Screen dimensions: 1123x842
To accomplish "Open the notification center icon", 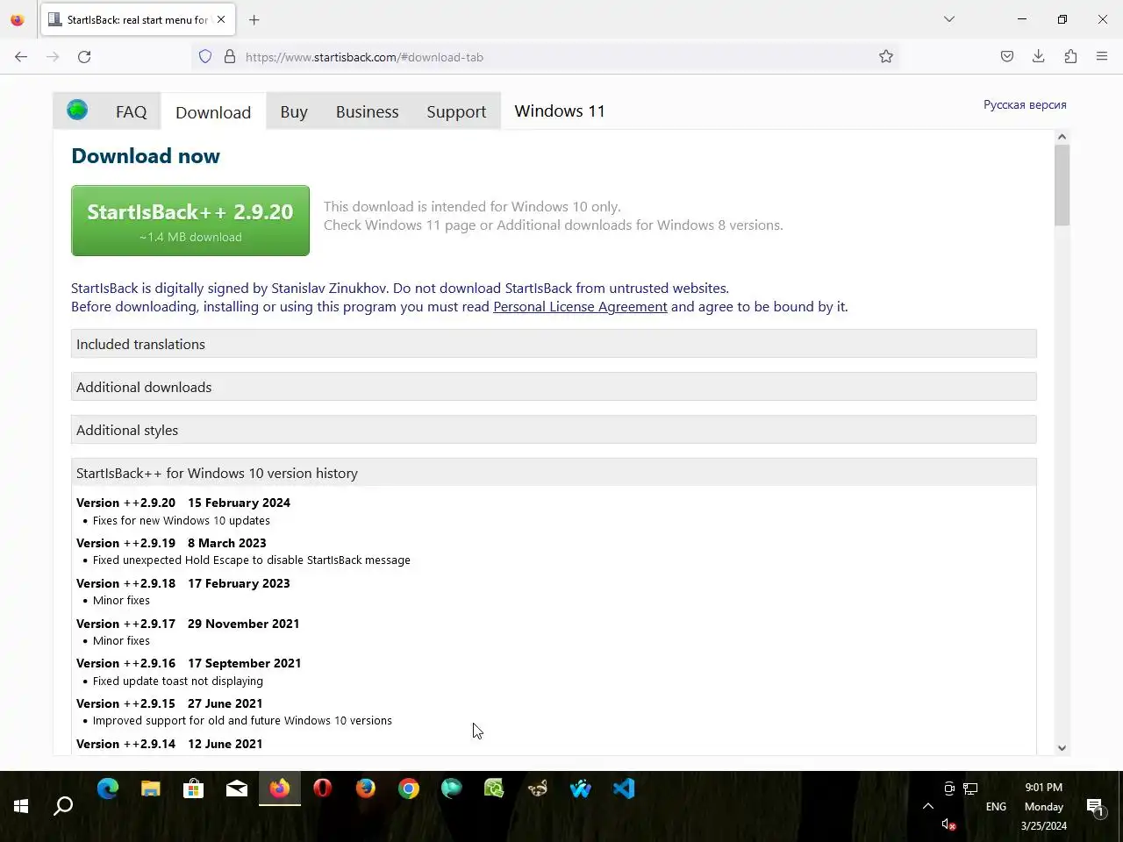I will pyautogui.click(x=1095, y=806).
